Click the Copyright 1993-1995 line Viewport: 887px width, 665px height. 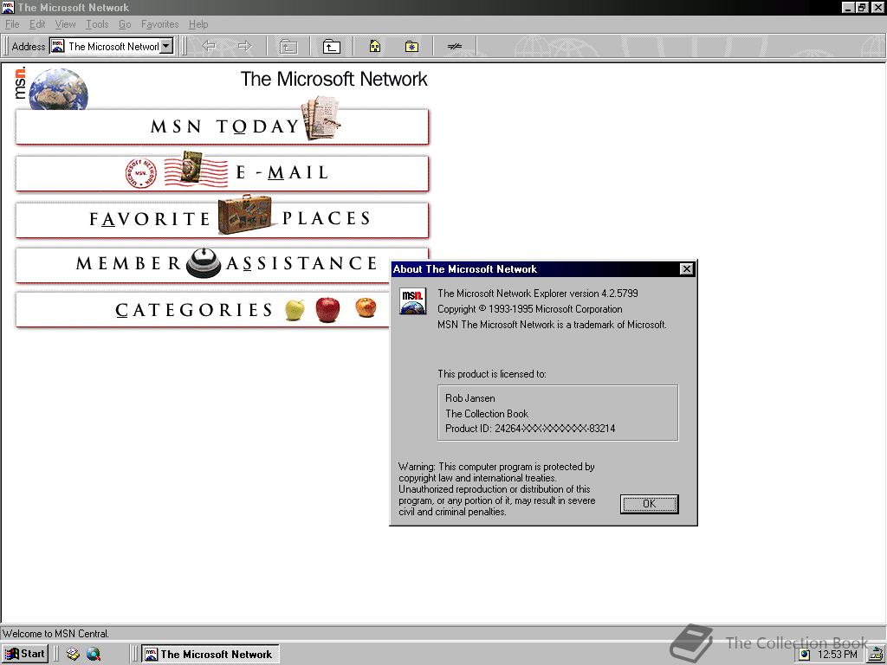529,309
